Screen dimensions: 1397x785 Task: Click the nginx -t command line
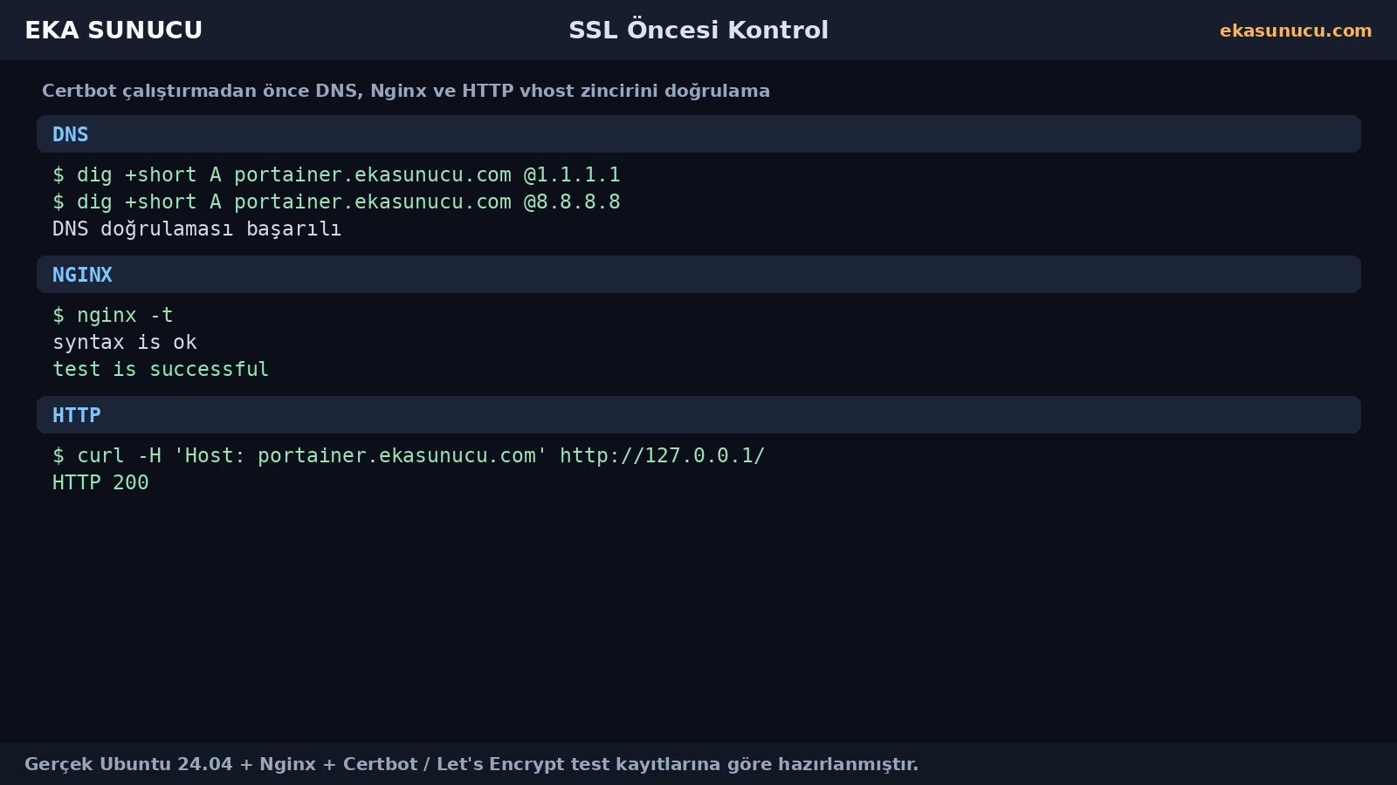click(113, 315)
